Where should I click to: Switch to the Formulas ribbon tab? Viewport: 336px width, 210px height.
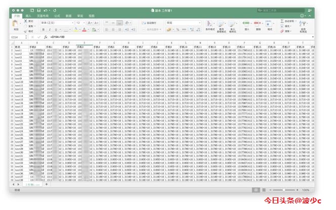click(57, 16)
